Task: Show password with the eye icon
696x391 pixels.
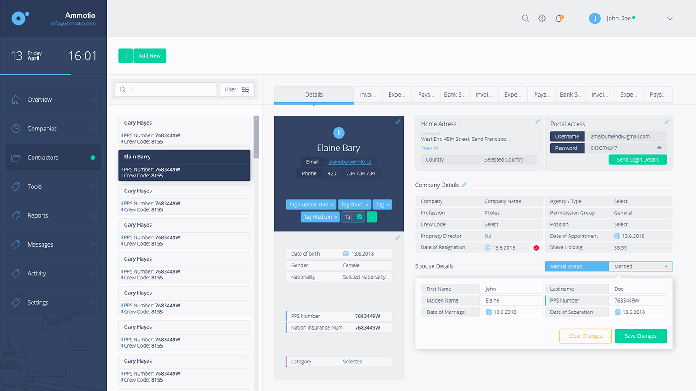Action: tap(659, 148)
